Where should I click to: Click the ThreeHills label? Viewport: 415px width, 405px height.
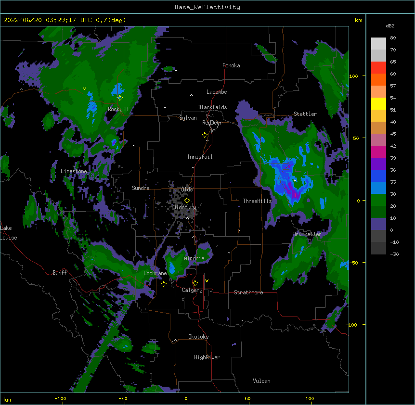(257, 201)
